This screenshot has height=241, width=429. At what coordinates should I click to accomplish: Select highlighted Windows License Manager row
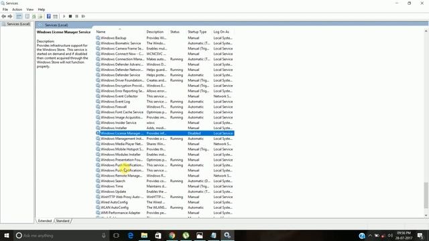tap(165, 133)
